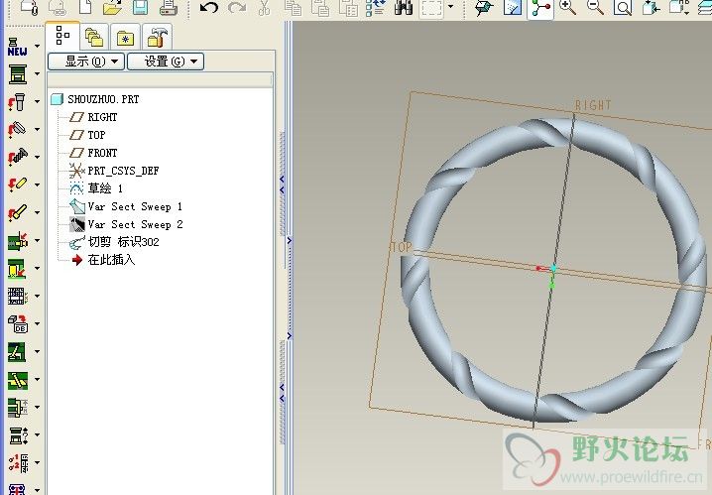Click the screw with red arrow icon
This screenshot has width=712, height=495.
coord(17,157)
